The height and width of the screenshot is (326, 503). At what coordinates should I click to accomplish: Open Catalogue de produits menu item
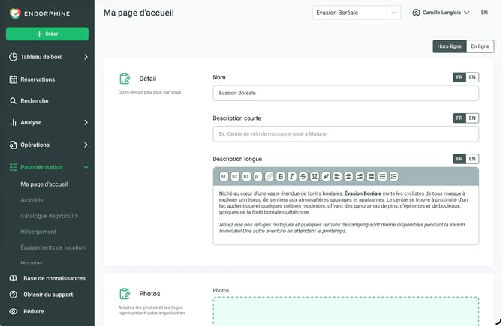coord(49,216)
